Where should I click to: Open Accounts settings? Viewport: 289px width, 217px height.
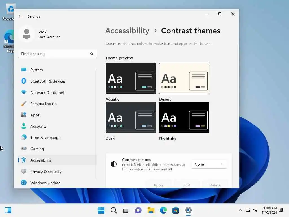point(58,126)
